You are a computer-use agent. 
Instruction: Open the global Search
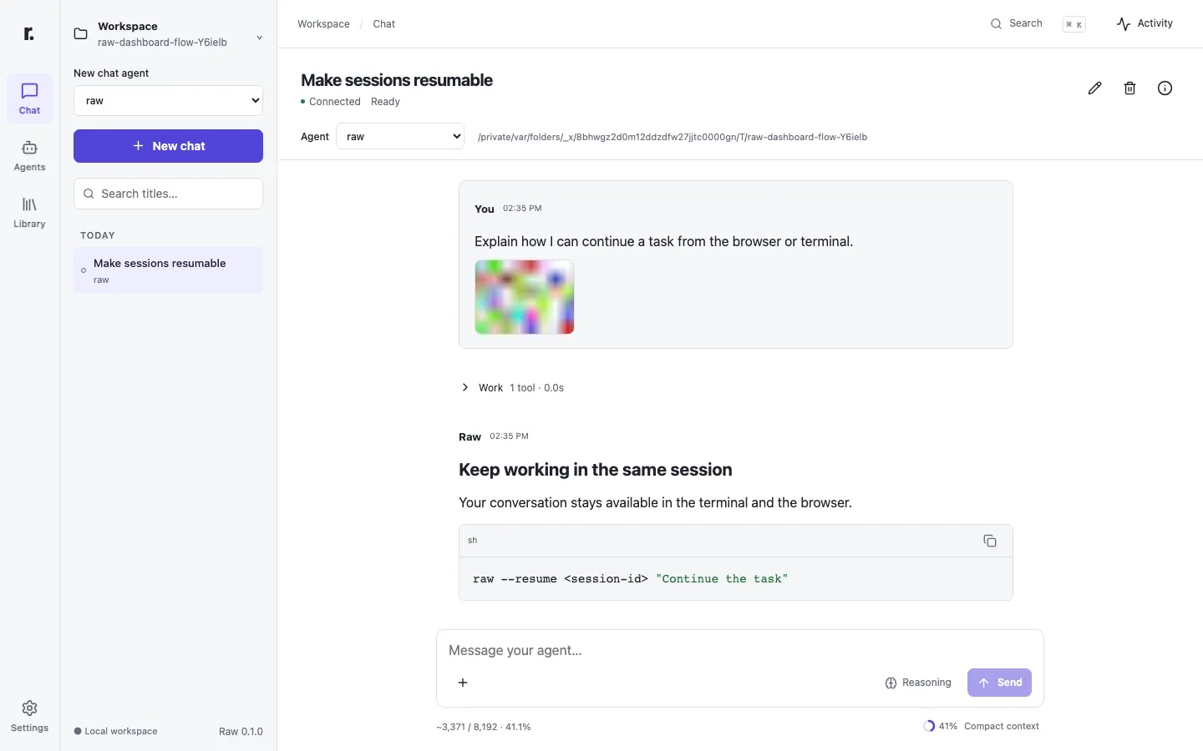[x=1017, y=23]
